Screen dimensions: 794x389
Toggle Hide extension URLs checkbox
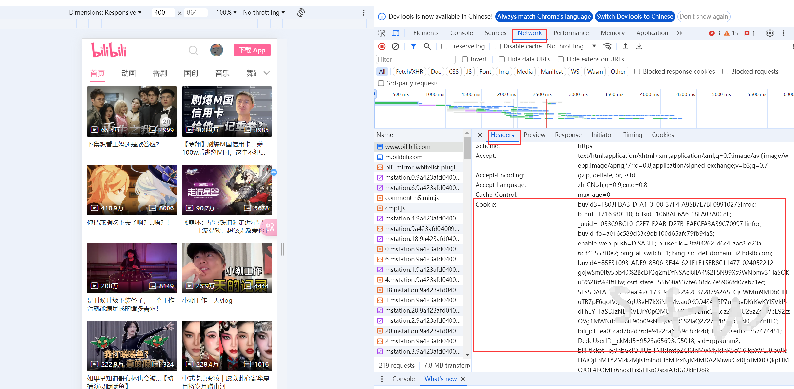point(561,59)
